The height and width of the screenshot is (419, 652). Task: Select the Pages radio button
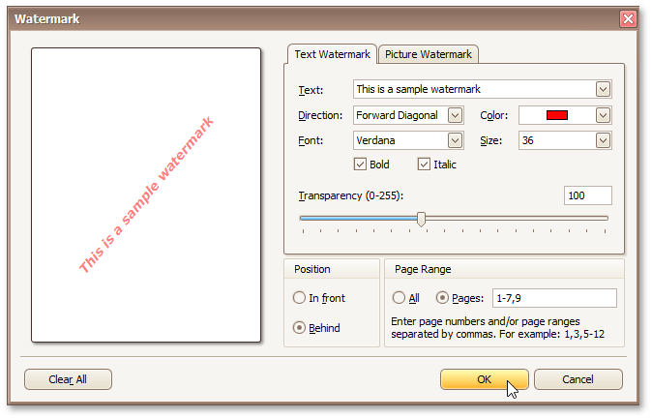pyautogui.click(x=443, y=298)
